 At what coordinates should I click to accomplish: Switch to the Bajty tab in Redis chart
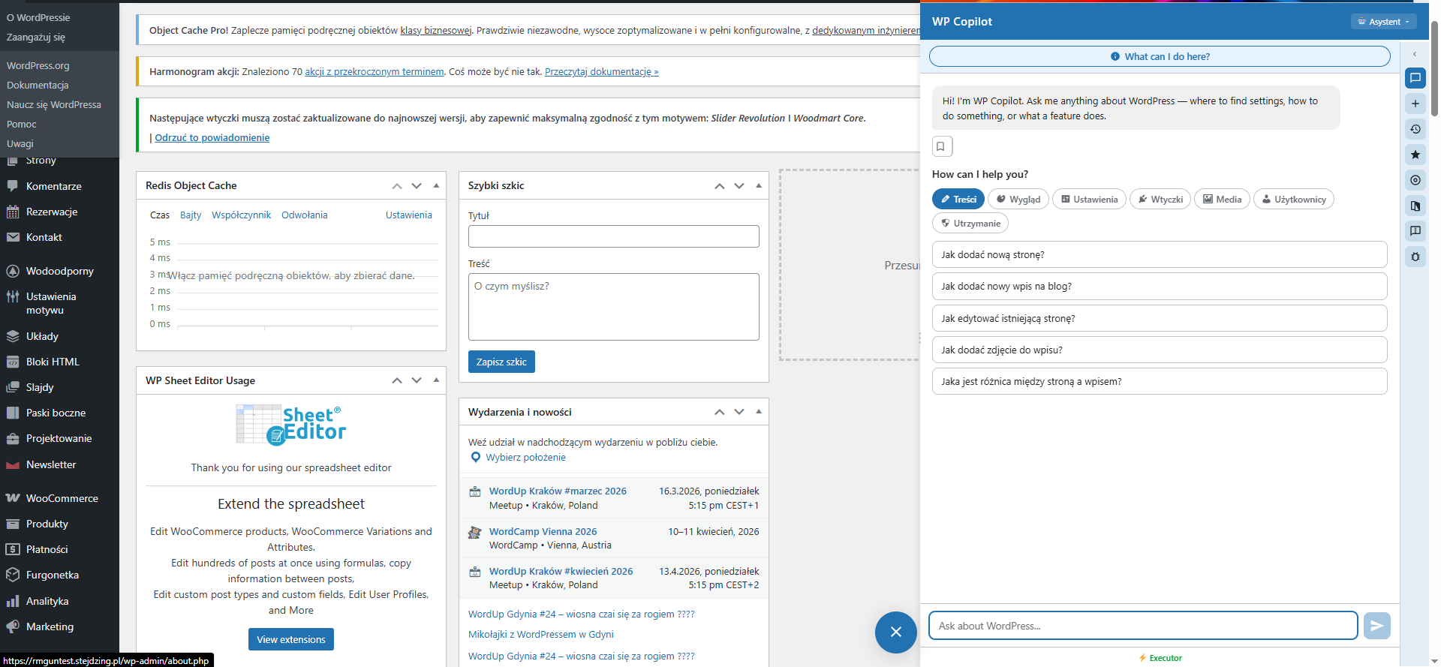pos(191,215)
